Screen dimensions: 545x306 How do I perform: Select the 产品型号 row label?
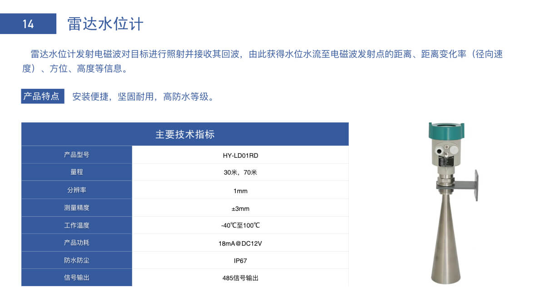pyautogui.click(x=76, y=155)
